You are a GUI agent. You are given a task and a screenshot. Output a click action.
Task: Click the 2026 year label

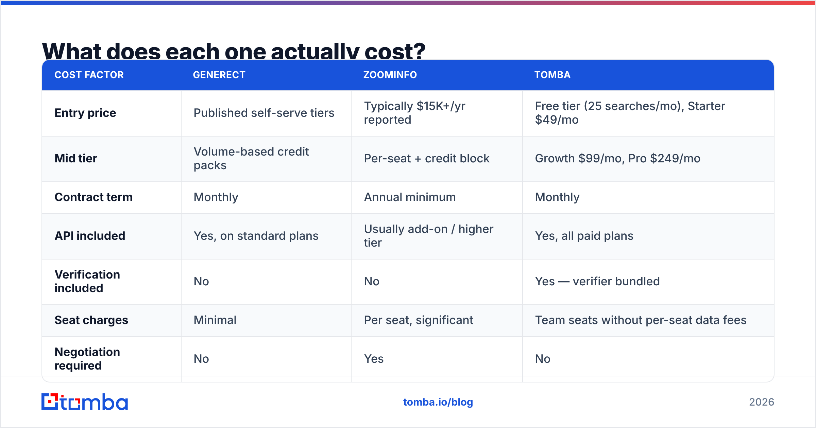(762, 402)
